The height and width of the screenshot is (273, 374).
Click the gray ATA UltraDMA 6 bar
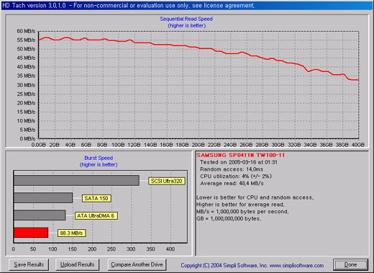[x=40, y=215]
